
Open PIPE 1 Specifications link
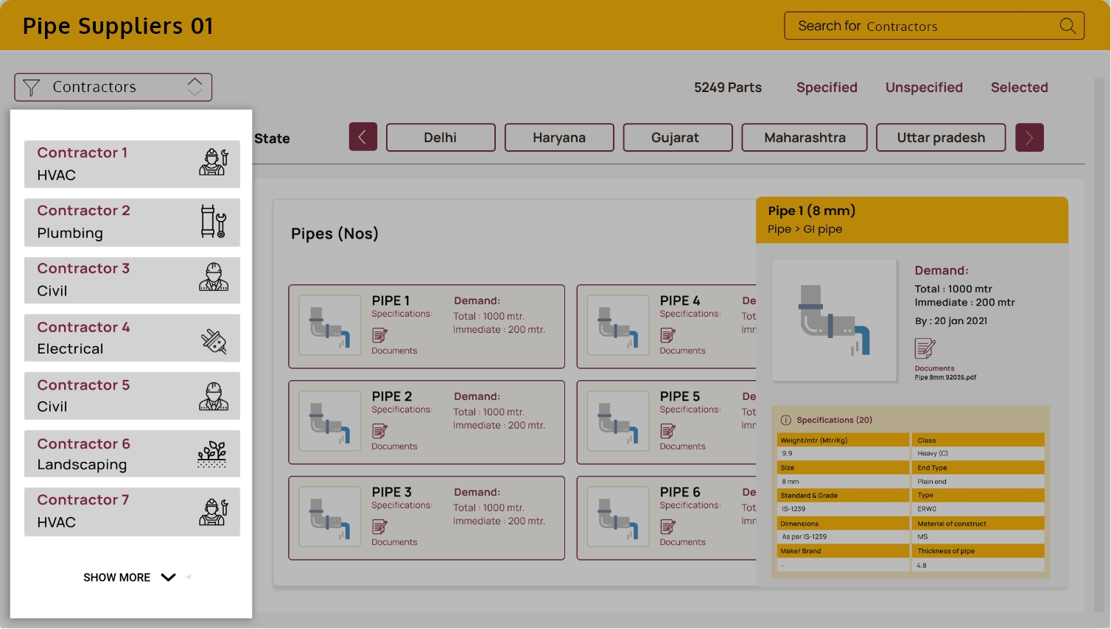402,314
